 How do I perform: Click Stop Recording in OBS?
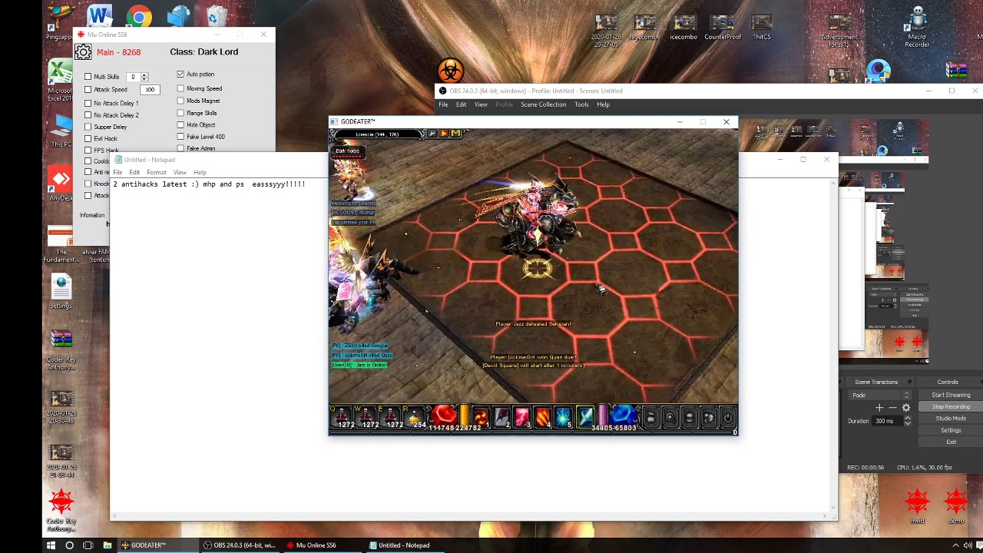pyautogui.click(x=951, y=407)
